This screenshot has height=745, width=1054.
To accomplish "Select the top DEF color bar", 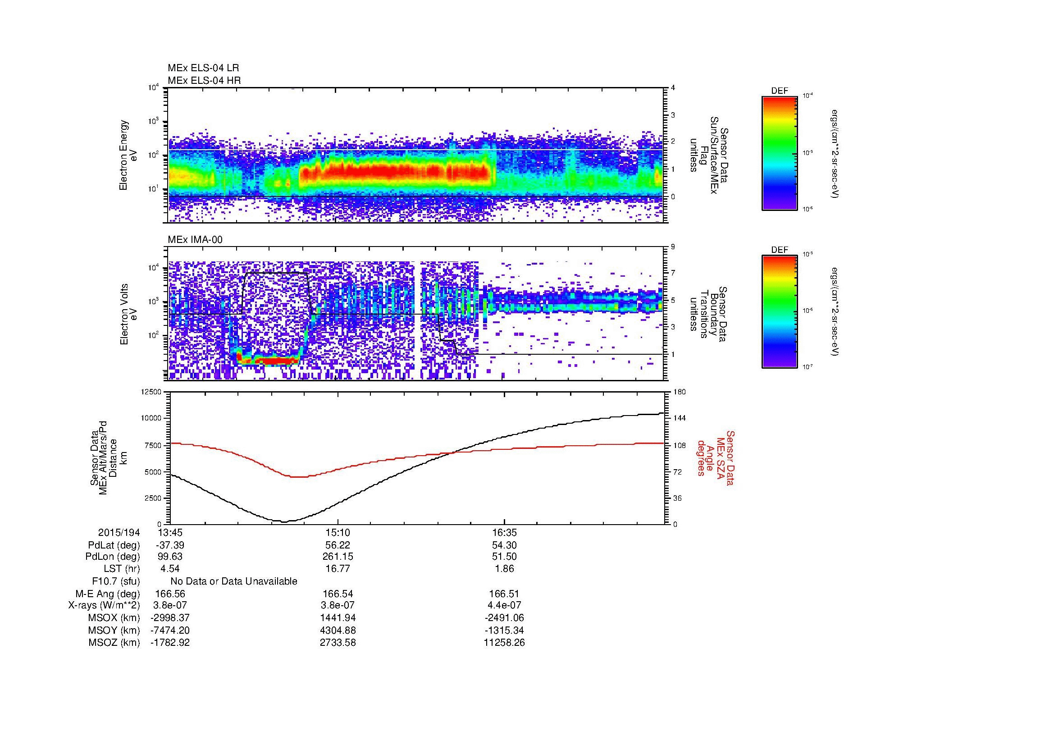I will [780, 153].
